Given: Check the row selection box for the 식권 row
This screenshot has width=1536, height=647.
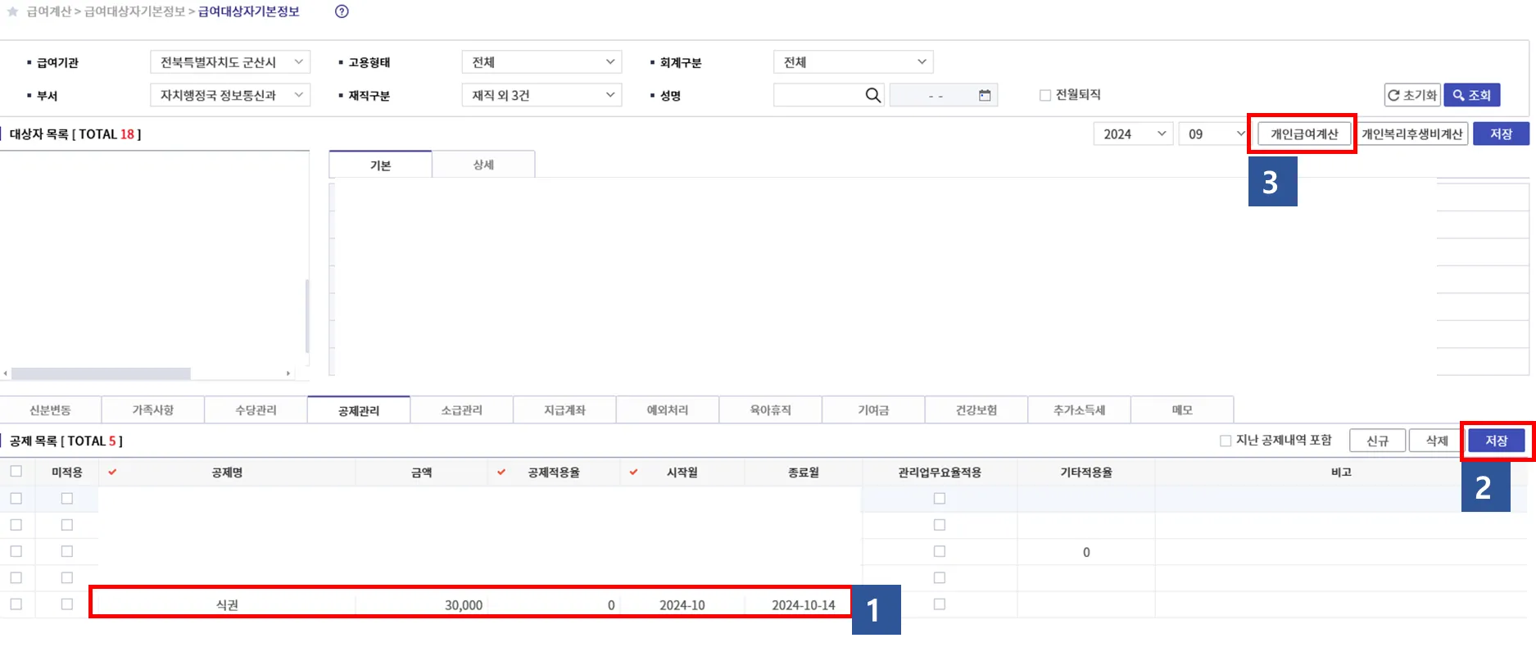Looking at the screenshot, I should point(16,604).
